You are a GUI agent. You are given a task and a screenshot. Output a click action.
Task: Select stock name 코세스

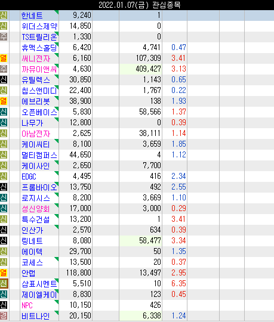point(32,262)
